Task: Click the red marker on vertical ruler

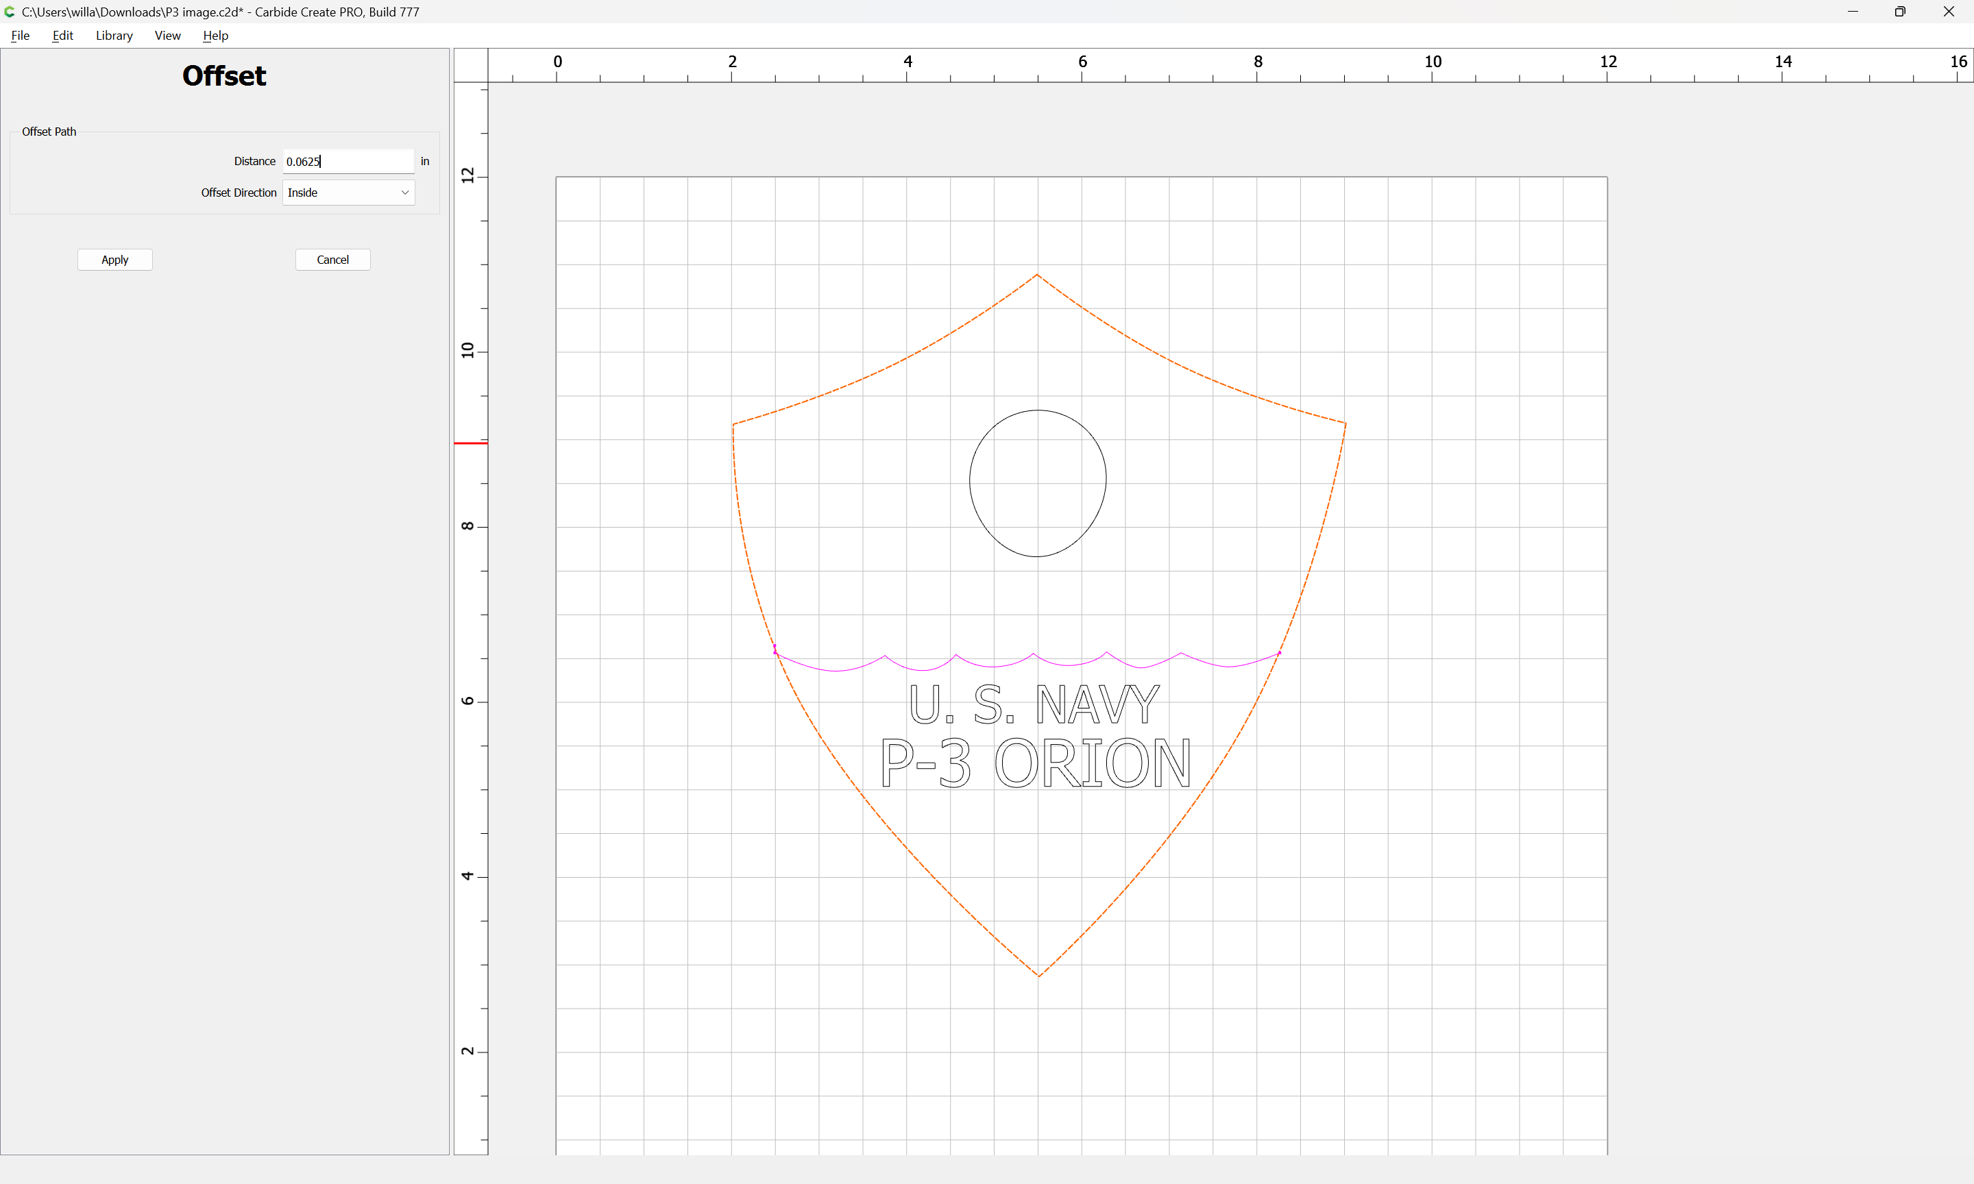Action: (470, 443)
